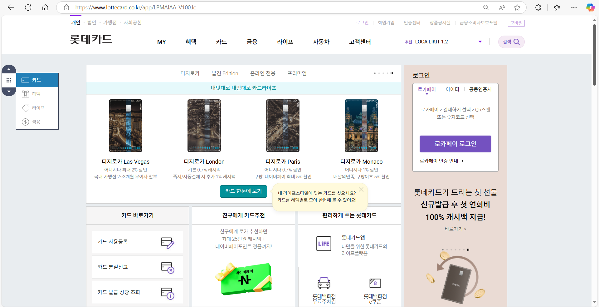Open the quick menu grid icon
The image size is (599, 307).
9,80
